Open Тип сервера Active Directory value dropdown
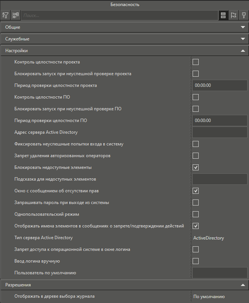The width and height of the screenshot is (249, 303). pyautogui.click(x=219, y=238)
